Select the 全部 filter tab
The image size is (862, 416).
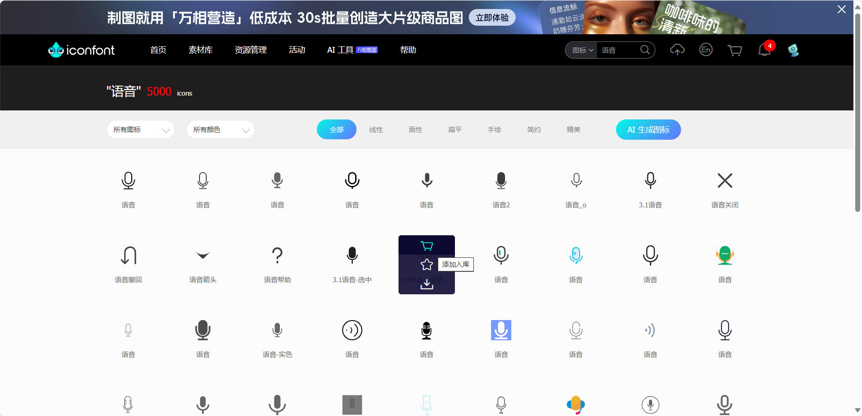(337, 129)
